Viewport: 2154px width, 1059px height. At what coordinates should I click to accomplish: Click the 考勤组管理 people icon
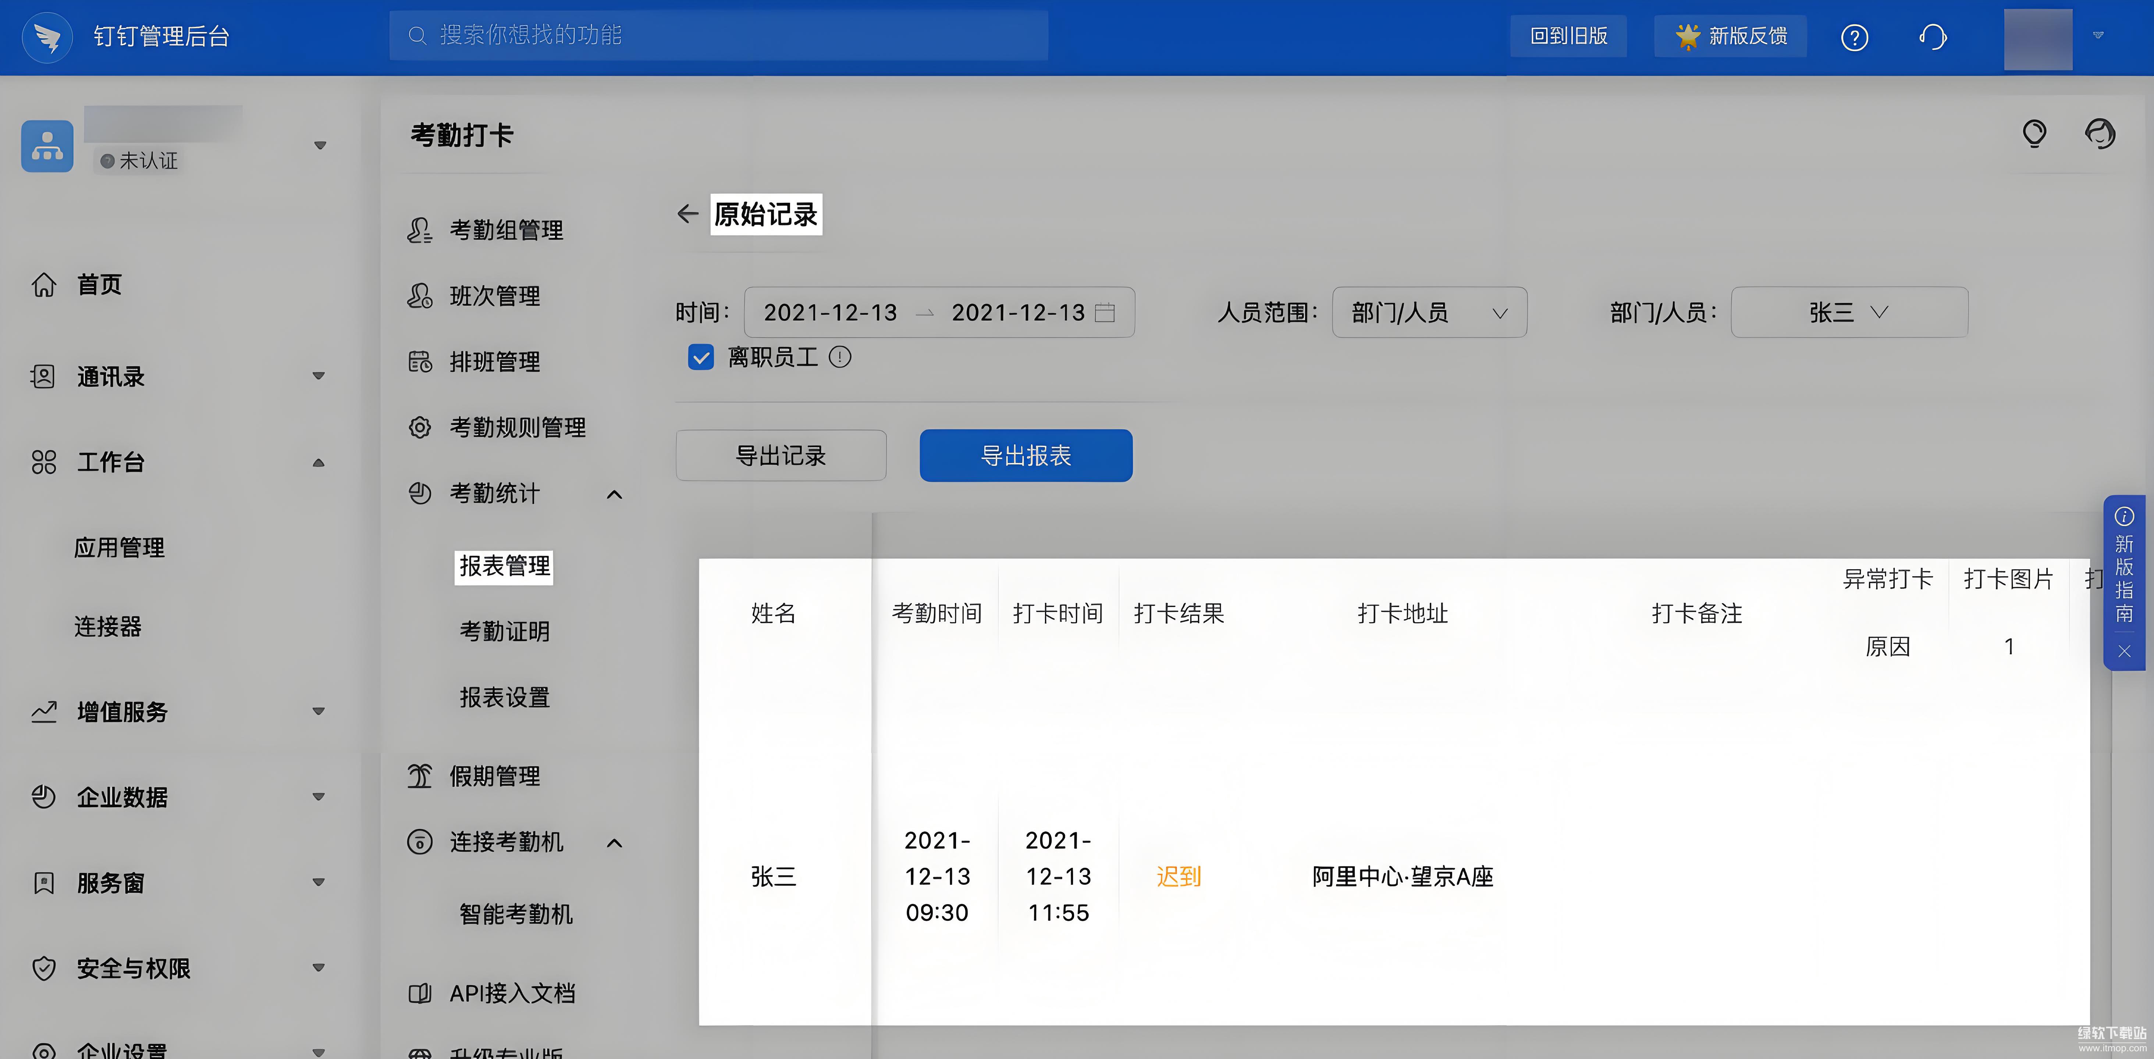point(420,230)
